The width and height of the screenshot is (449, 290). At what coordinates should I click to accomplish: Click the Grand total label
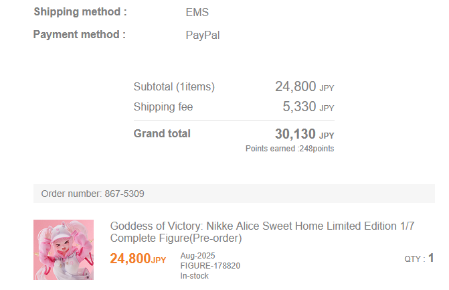coord(162,134)
